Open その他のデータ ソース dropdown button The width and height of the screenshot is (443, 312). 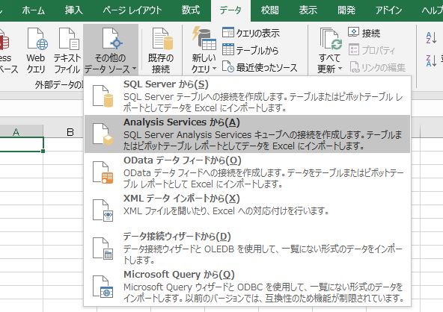[x=111, y=50]
